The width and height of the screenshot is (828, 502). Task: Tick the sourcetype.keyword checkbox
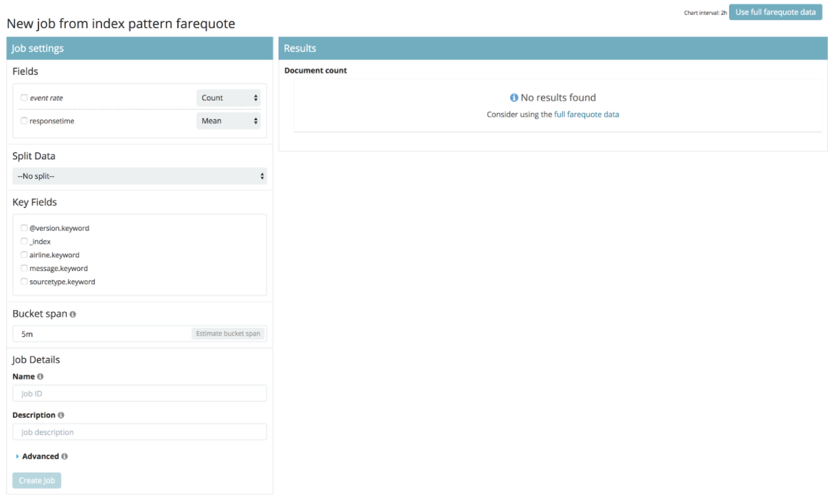pyautogui.click(x=24, y=281)
